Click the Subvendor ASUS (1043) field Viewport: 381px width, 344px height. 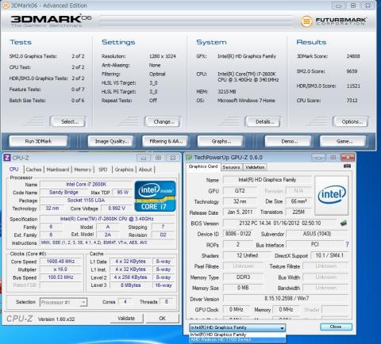(x=317, y=234)
